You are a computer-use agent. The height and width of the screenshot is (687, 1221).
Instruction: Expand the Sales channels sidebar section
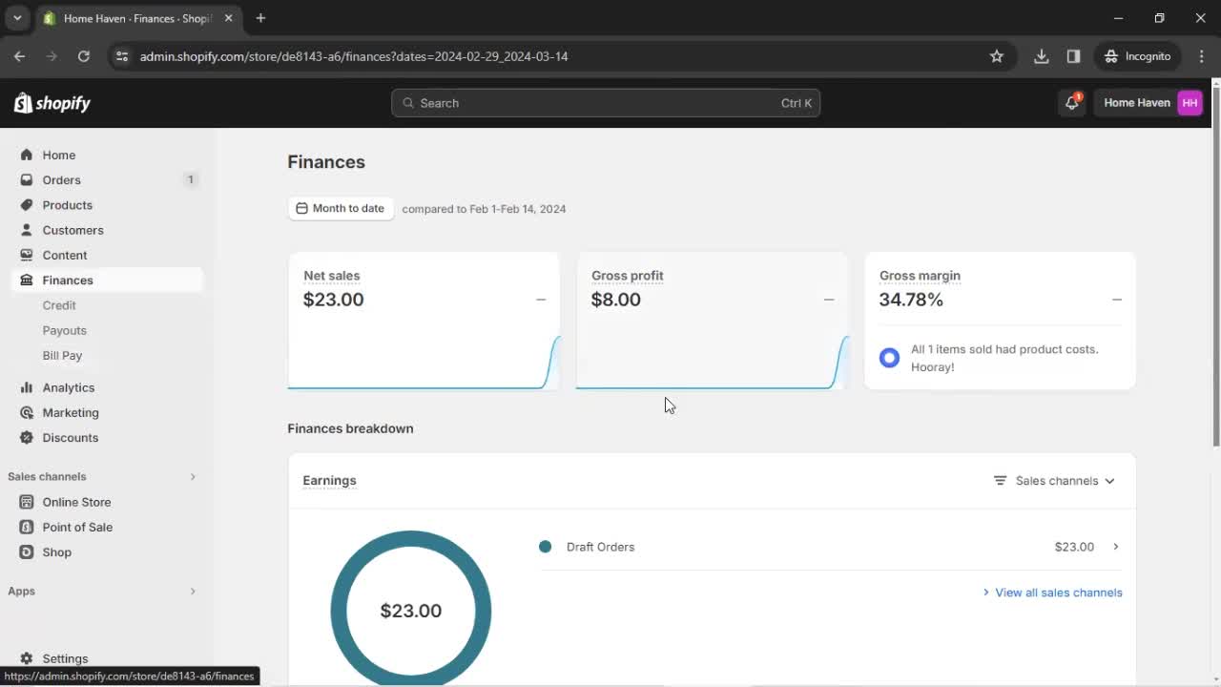coord(193,476)
